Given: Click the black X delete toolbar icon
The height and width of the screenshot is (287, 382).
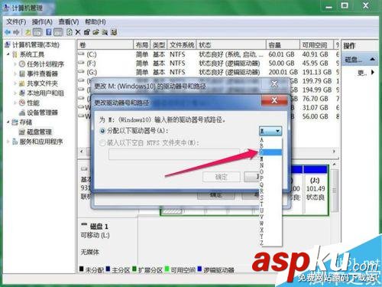Looking at the screenshot, I should coord(78,32).
